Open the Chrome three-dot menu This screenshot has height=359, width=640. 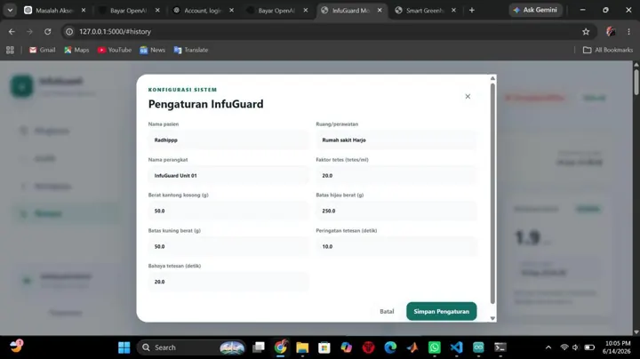pos(628,31)
